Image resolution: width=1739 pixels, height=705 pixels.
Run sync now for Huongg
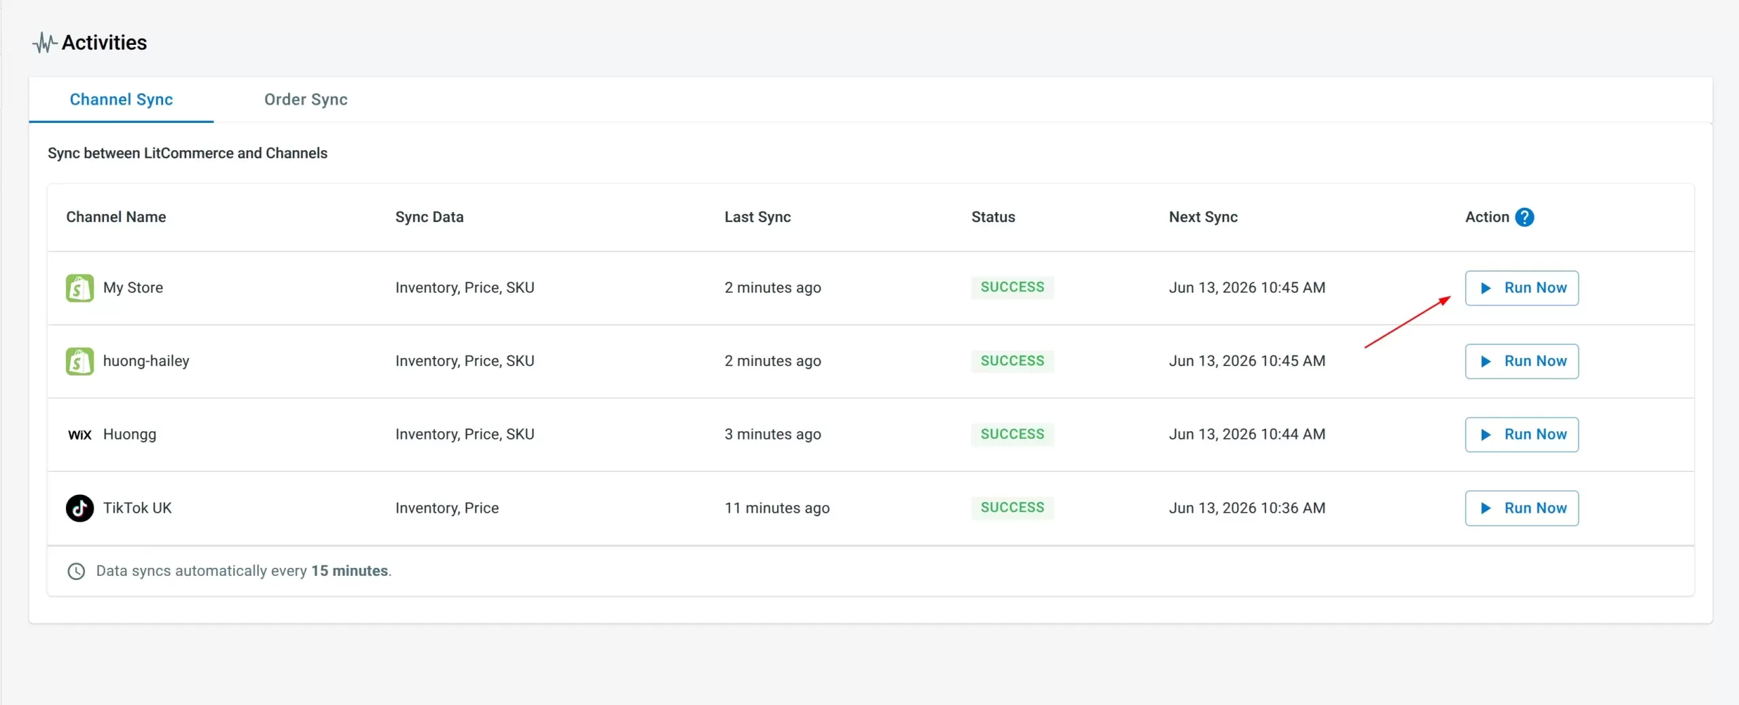click(1522, 435)
